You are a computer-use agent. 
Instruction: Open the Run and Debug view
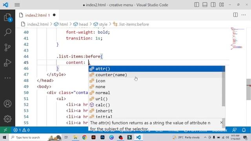(x=7, y=63)
